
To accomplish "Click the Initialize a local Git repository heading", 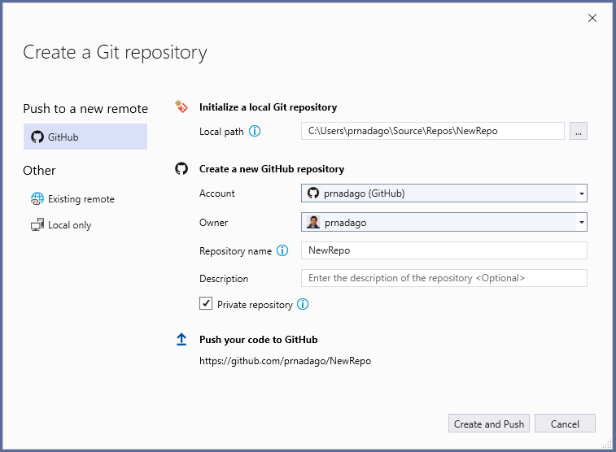I will click(x=268, y=107).
